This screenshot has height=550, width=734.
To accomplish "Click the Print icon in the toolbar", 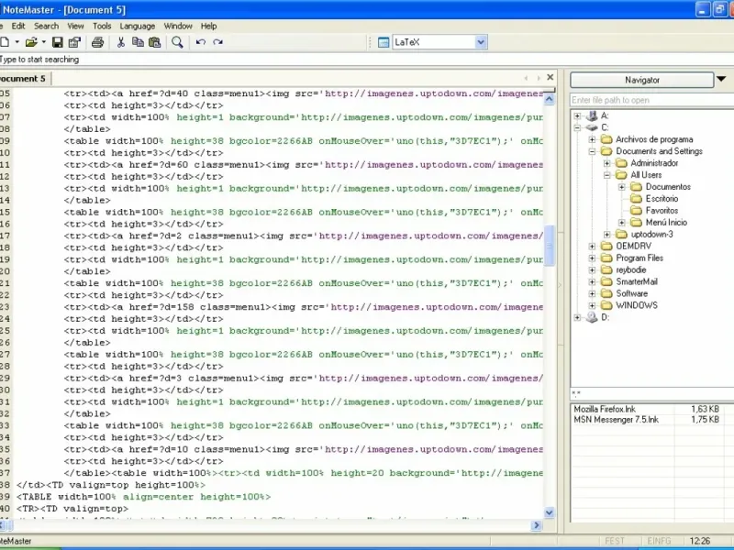I will (x=97, y=42).
